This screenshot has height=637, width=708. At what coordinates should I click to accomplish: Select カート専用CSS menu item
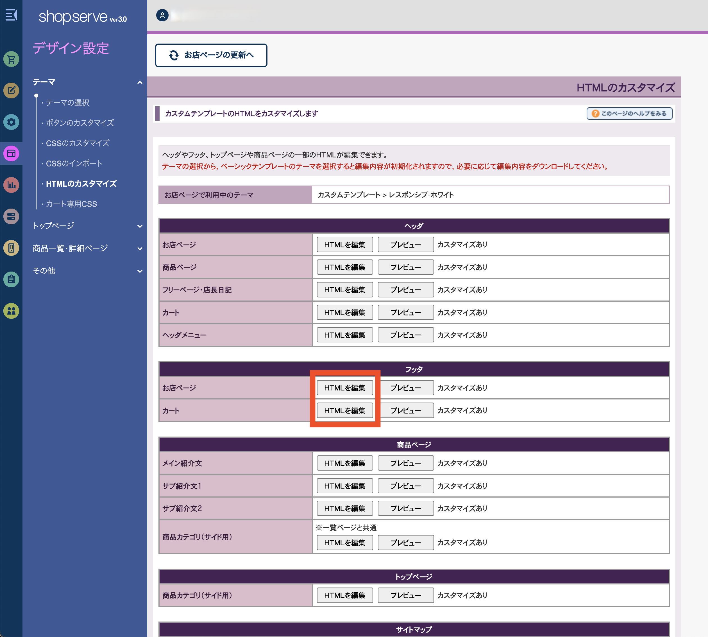[x=71, y=204]
